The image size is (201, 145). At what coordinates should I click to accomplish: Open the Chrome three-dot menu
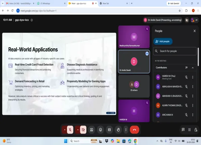(x=198, y=10)
